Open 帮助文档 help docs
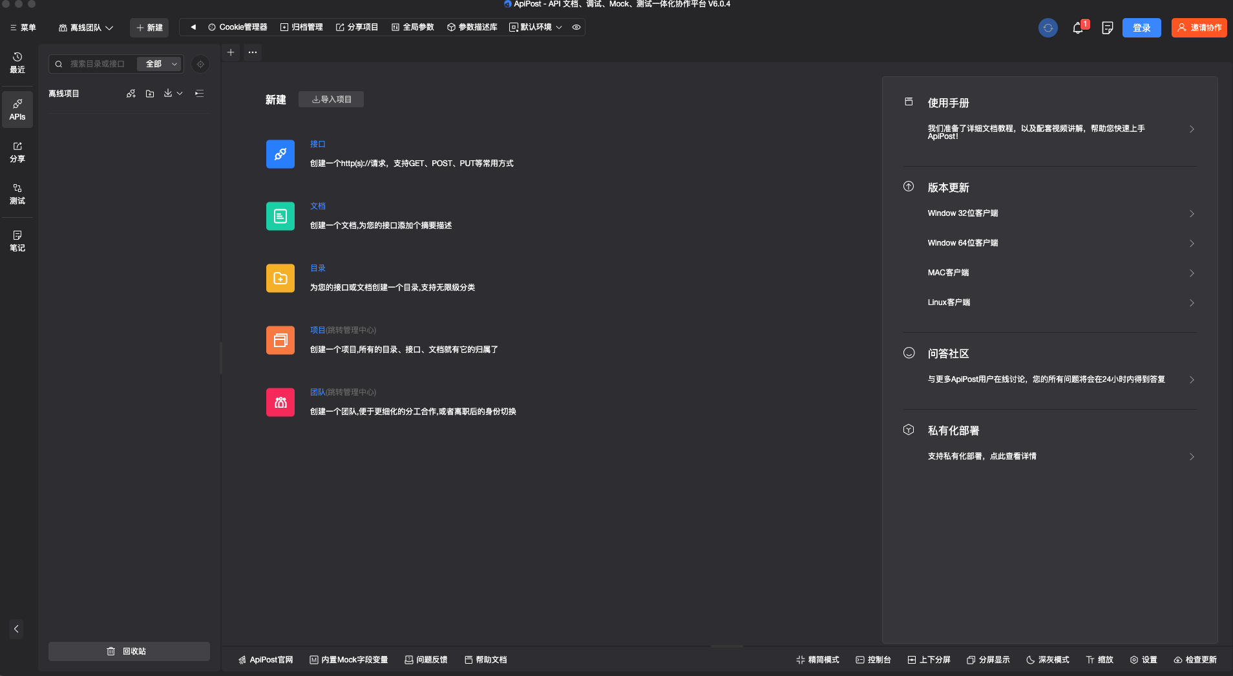1233x676 pixels. click(485, 660)
